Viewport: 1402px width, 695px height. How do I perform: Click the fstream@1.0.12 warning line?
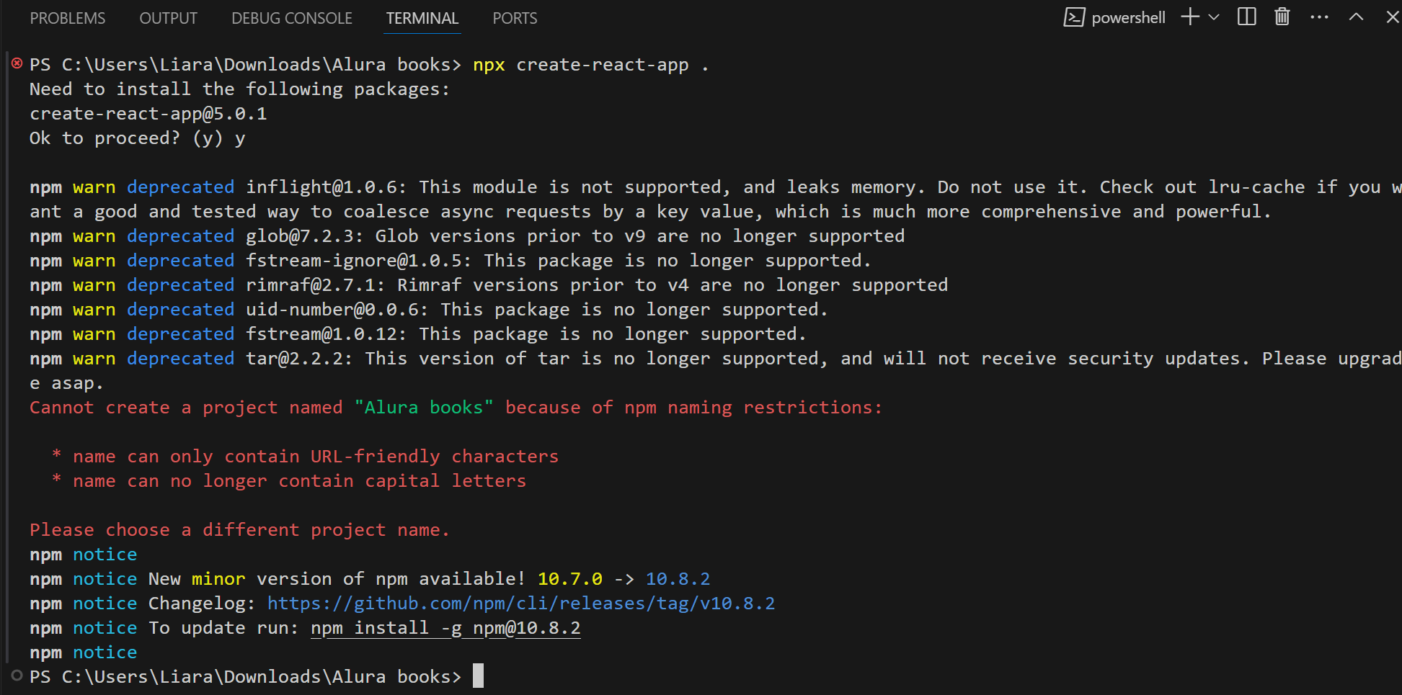(418, 334)
